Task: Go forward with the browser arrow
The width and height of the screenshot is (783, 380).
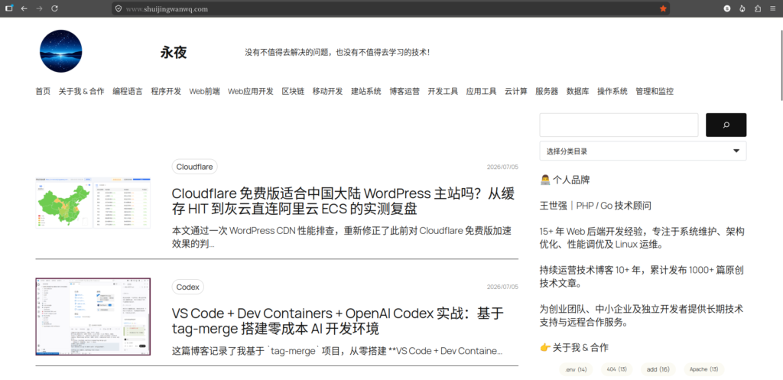Action: tap(39, 8)
